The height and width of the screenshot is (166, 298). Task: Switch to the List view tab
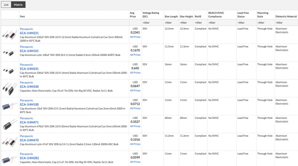[6, 5]
